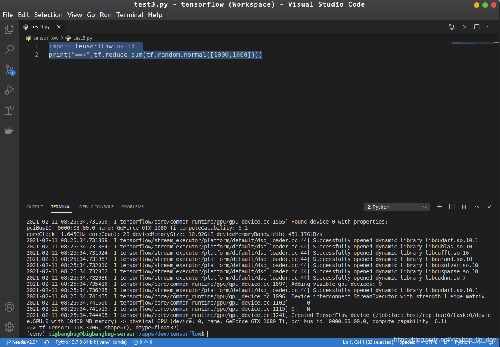Screen dimensions: 500x347
Task: Create a new terminal with plus icon
Action: (x=439, y=207)
